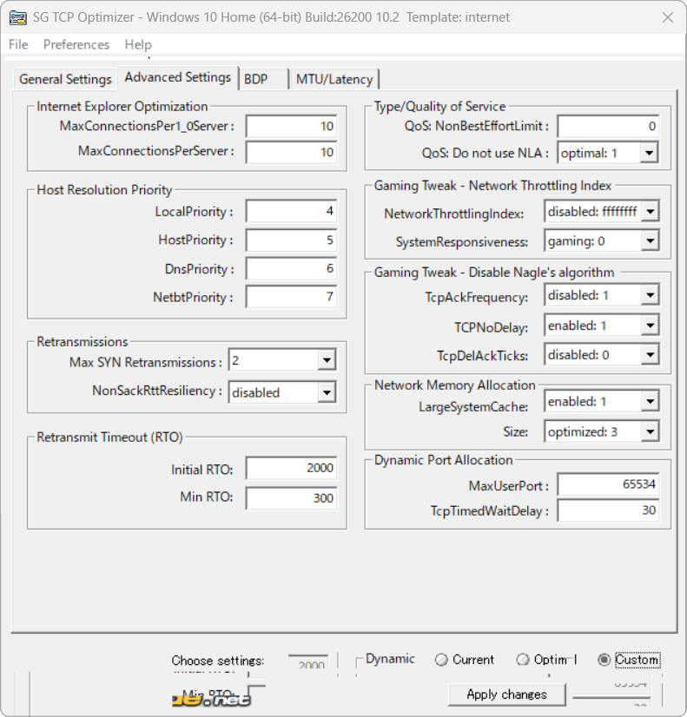Expand the NonSackRttResiliency dropdown
The image size is (687, 717).
(327, 392)
